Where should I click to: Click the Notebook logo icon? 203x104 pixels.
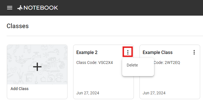(20, 8)
